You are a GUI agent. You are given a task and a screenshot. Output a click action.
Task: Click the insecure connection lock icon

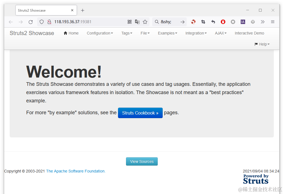tap(49, 22)
